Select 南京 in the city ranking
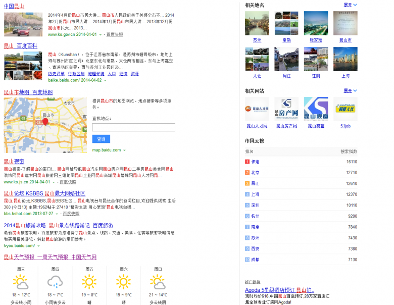394x305 pixels. click(255, 227)
